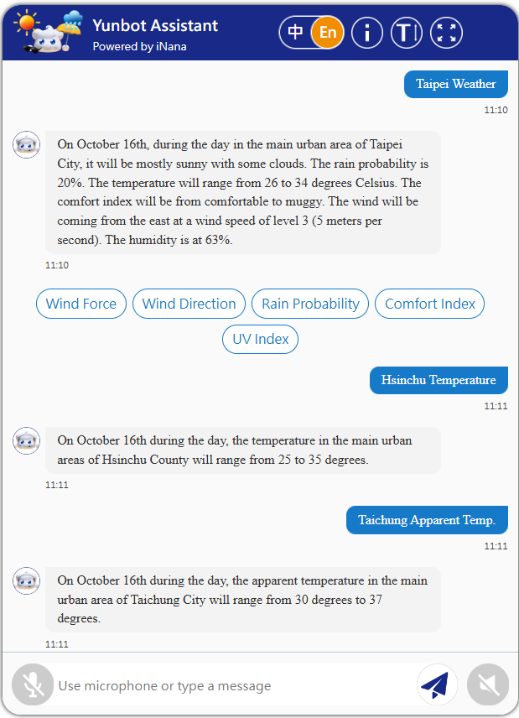The image size is (519, 718).
Task: Click the text size icon
Action: point(407,33)
